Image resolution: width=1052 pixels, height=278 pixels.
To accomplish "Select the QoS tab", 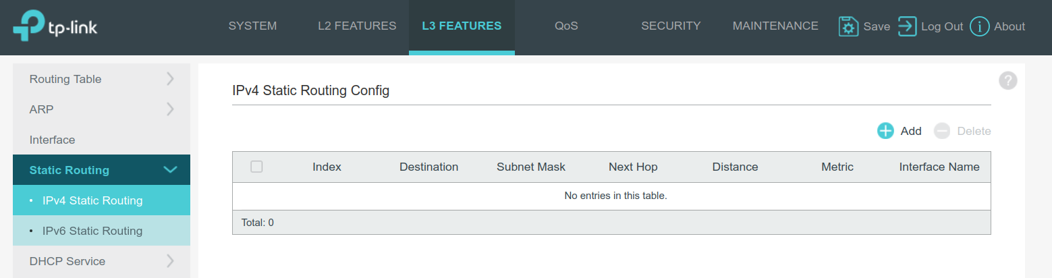I will pyautogui.click(x=566, y=26).
